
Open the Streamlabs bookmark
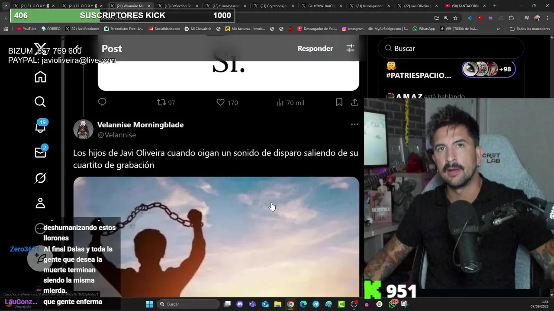click(123, 29)
